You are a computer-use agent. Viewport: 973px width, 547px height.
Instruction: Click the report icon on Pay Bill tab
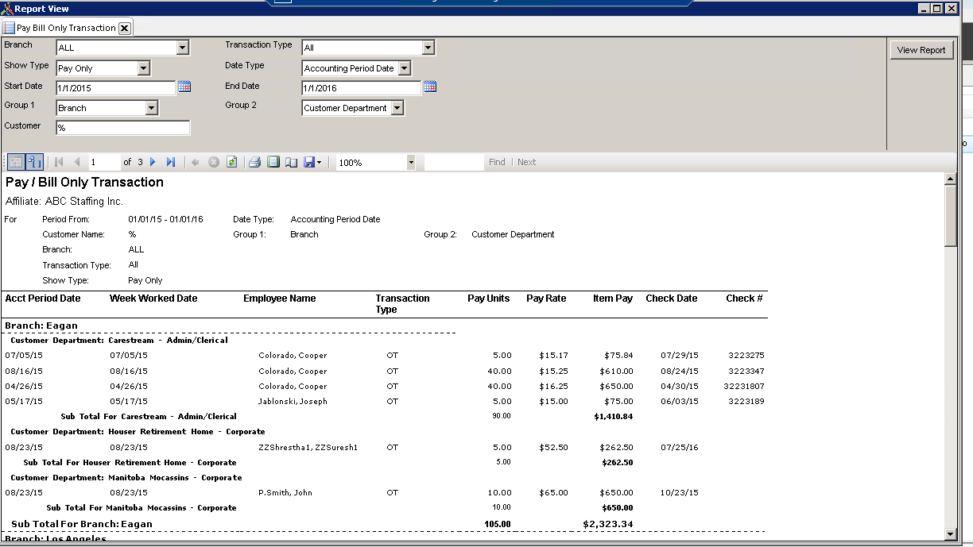10,28
